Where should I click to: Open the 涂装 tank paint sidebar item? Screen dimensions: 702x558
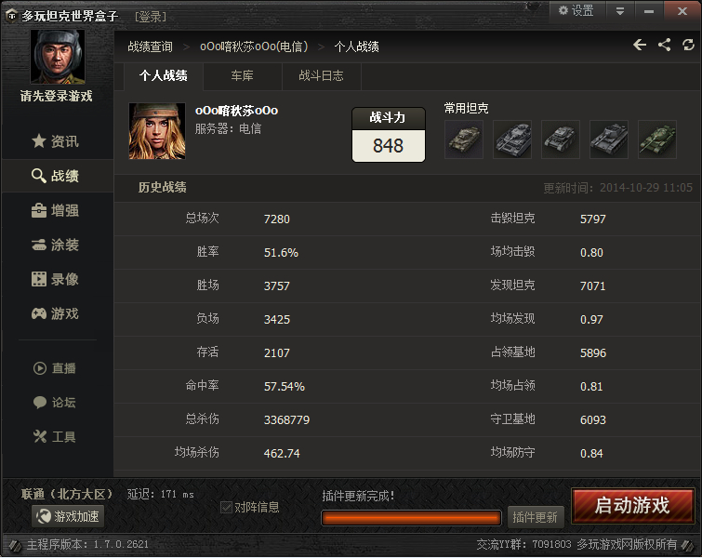tap(56, 245)
